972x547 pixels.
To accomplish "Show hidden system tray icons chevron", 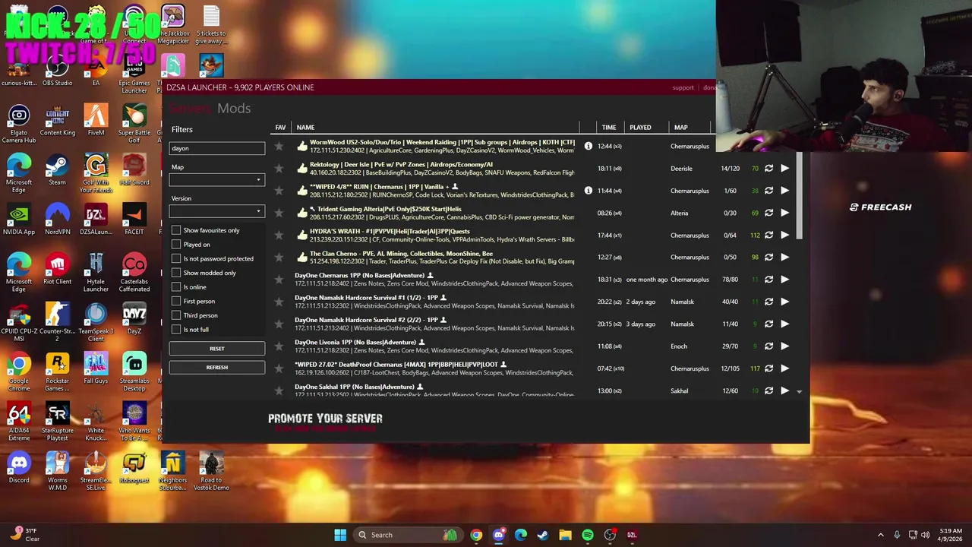I will click(x=881, y=535).
